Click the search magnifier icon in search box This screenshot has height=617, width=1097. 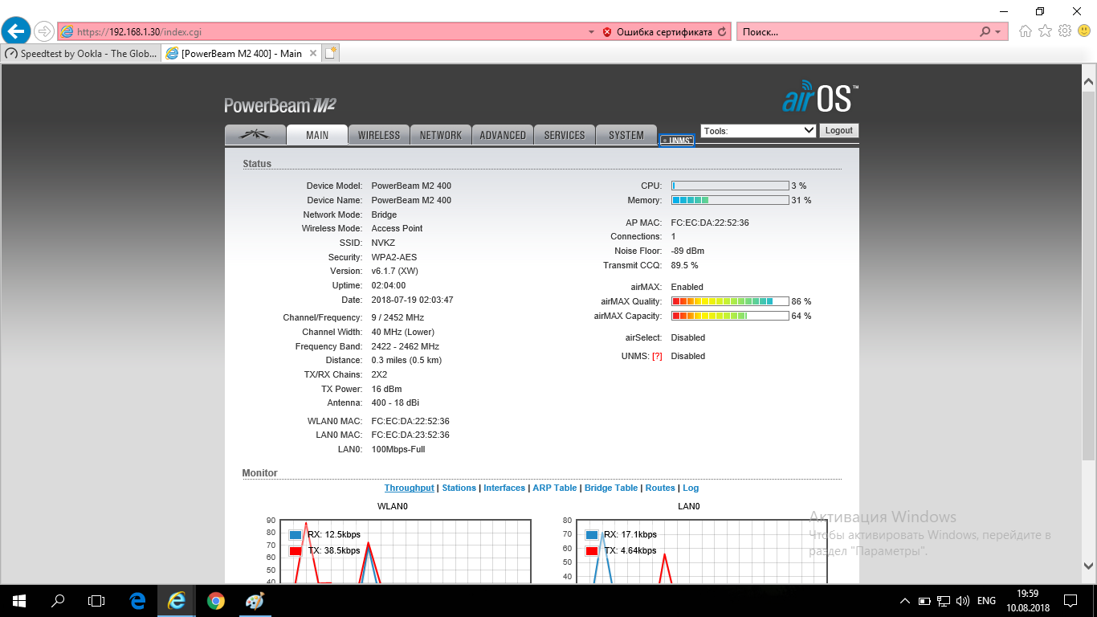pyautogui.click(x=985, y=32)
